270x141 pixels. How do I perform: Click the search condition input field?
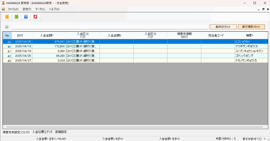109,27
